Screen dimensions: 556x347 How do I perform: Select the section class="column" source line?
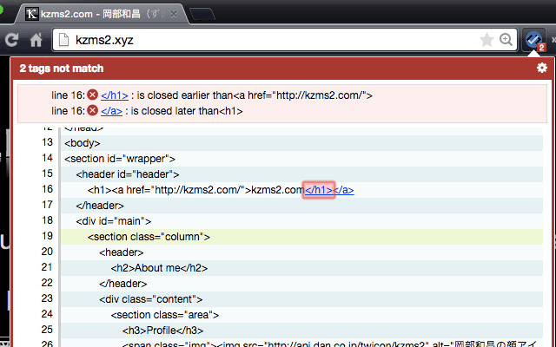[x=301, y=237]
